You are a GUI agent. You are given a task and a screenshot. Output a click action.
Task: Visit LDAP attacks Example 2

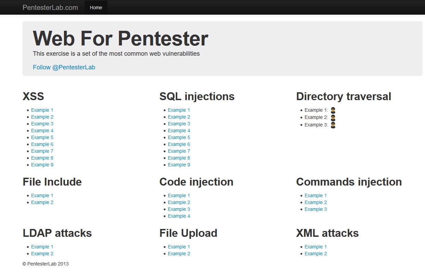coord(42,254)
